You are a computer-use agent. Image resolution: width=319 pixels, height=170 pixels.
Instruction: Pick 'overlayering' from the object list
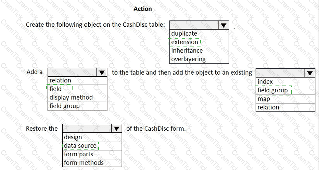pyautogui.click(x=188, y=59)
